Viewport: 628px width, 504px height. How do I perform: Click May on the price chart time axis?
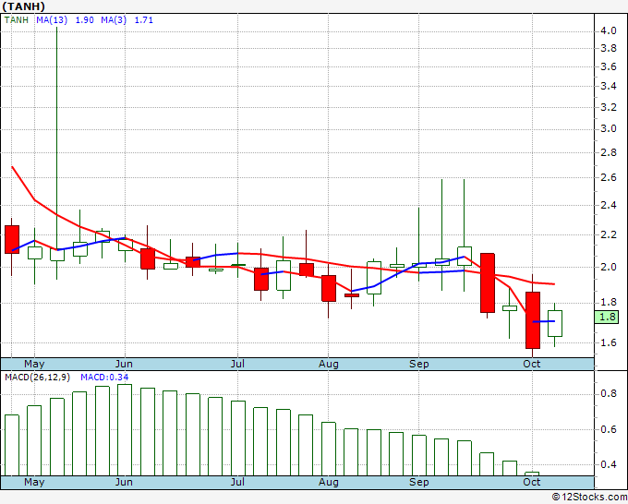33,364
